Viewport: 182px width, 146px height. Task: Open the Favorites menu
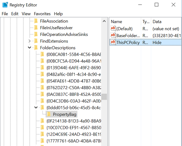42,14
